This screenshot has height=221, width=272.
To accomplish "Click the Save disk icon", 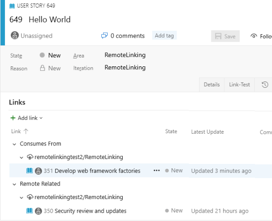I will click(x=218, y=36).
